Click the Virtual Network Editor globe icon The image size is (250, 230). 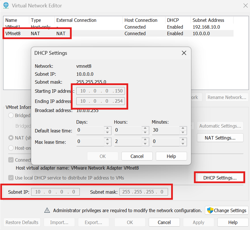[x=6, y=5]
